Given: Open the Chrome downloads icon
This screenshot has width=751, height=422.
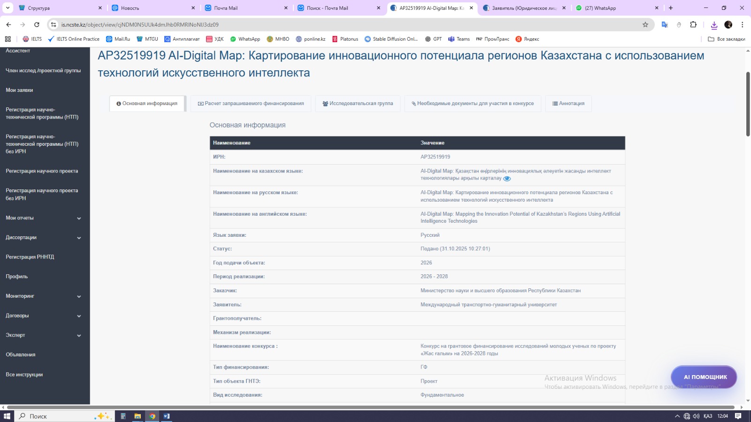Looking at the screenshot, I should 714,25.
